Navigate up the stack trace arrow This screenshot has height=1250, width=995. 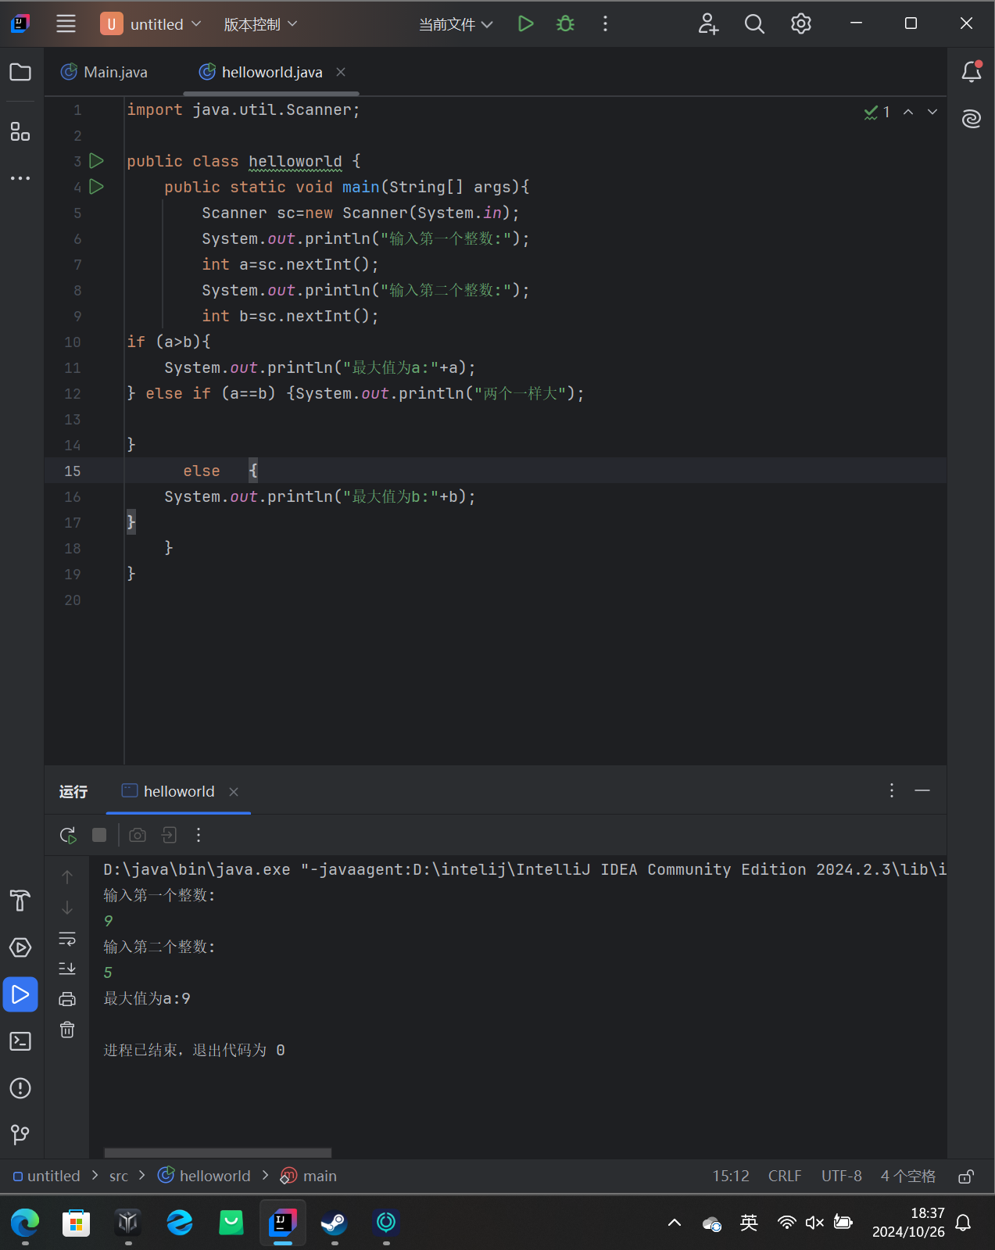point(67,877)
